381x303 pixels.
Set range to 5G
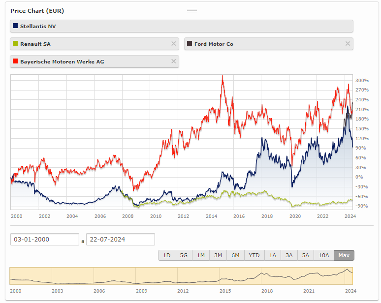(x=184, y=255)
